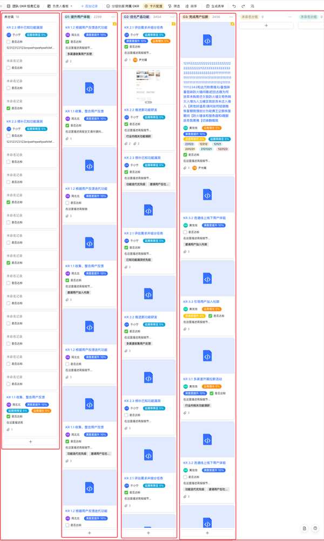Toggle 是否达标 checkbox on first 未分类 card
324x541 pixels.
point(8,42)
